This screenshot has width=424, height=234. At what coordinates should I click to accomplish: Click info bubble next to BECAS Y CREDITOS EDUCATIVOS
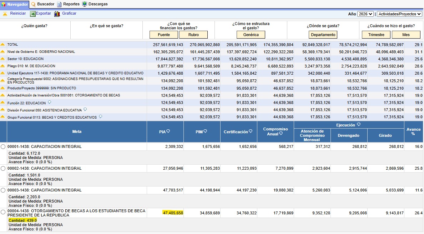click(100, 116)
